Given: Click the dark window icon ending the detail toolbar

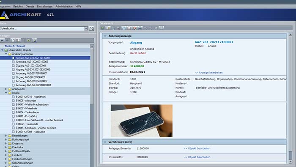Looking at the screenshot, I should point(162,28).
